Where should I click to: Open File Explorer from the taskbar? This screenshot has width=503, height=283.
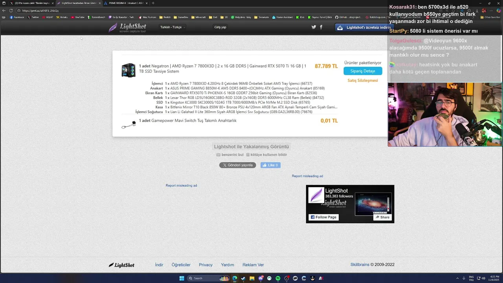coord(252,278)
